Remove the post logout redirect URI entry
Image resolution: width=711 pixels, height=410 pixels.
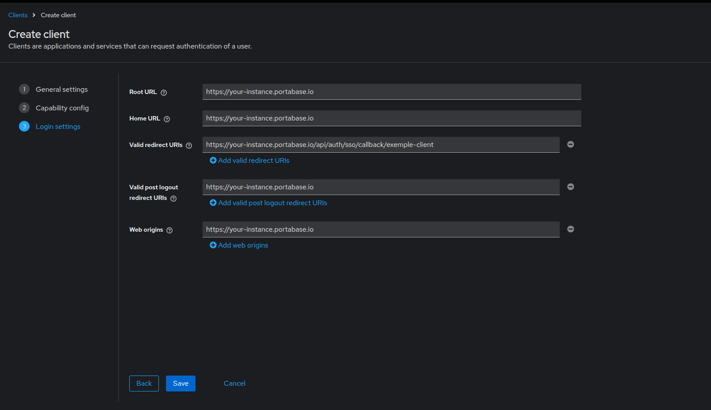coord(570,186)
